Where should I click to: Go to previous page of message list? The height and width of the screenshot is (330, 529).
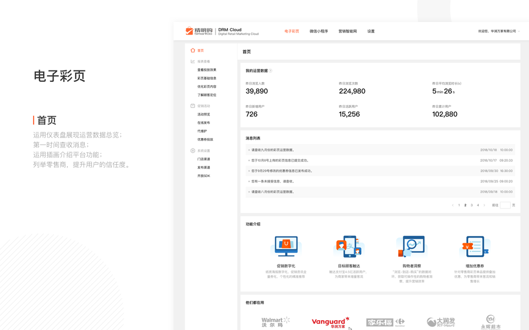452,205
